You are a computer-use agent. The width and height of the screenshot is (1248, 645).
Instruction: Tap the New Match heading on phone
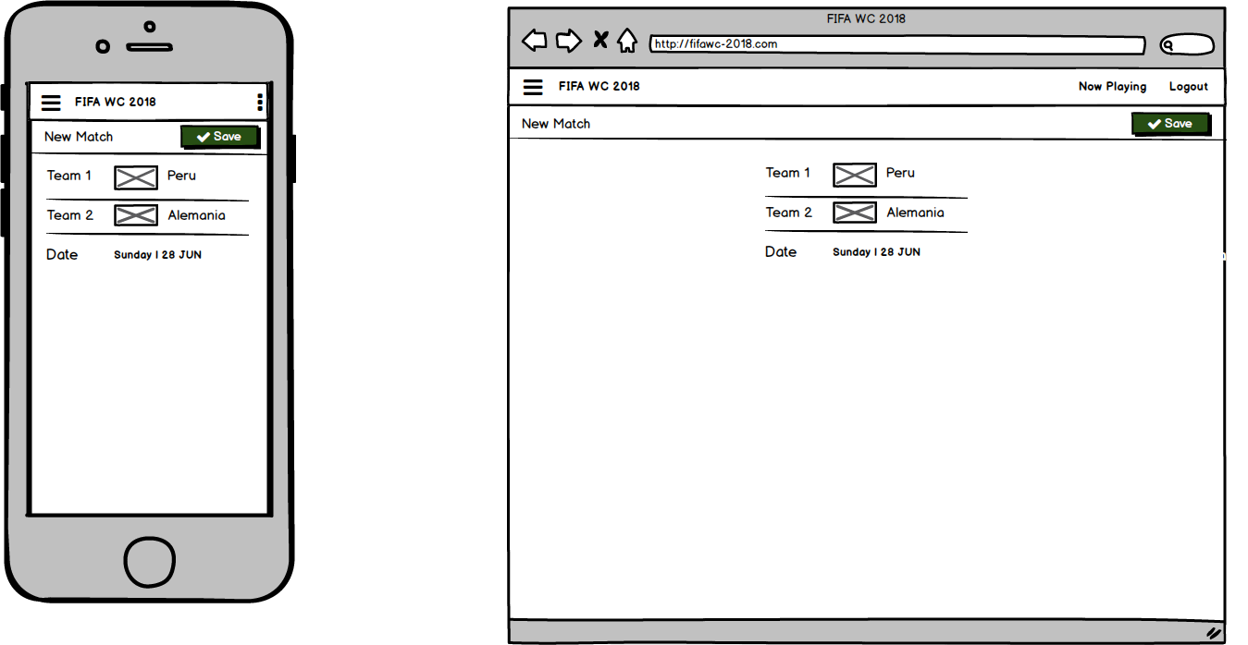click(79, 137)
